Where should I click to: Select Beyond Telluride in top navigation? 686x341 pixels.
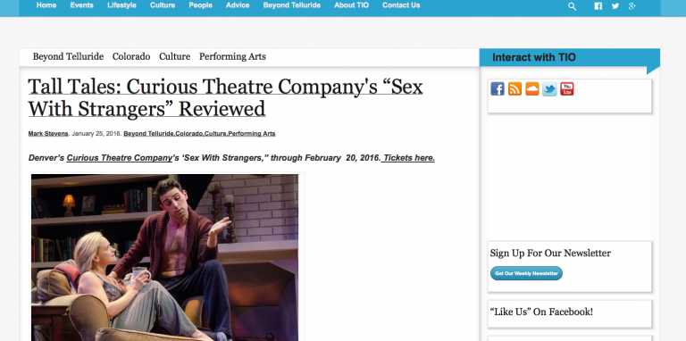pyautogui.click(x=292, y=5)
